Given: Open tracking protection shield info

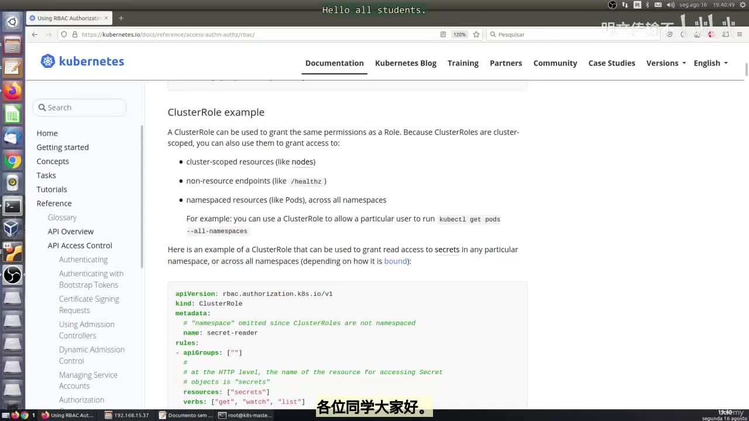Looking at the screenshot, I should [64, 34].
